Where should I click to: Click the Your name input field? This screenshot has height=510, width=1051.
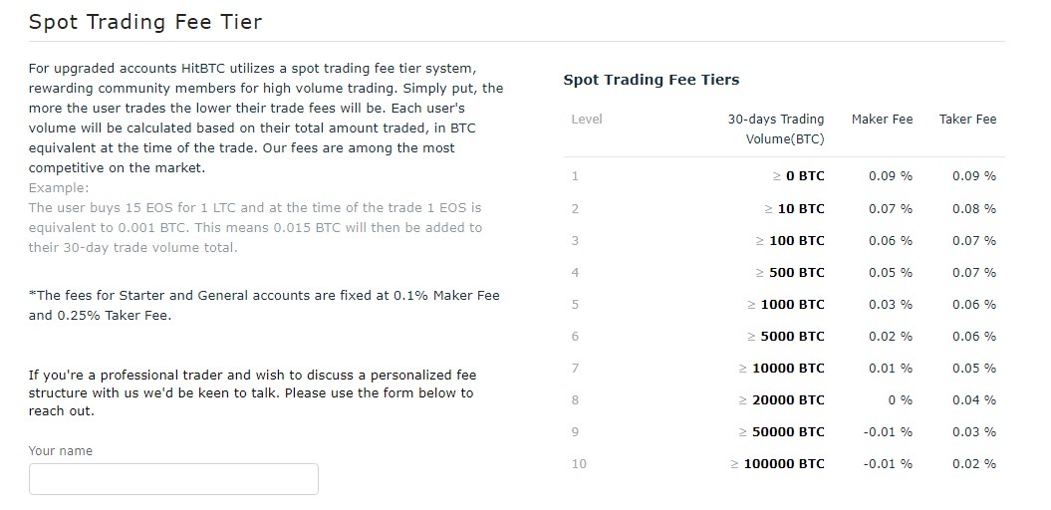tap(173, 479)
